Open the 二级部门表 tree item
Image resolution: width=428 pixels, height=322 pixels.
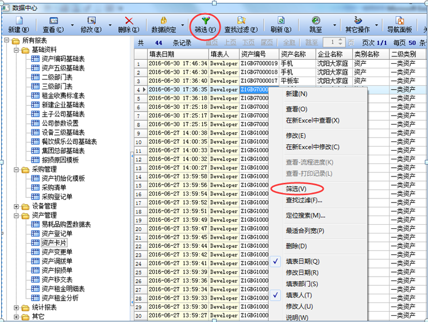coord(57,77)
